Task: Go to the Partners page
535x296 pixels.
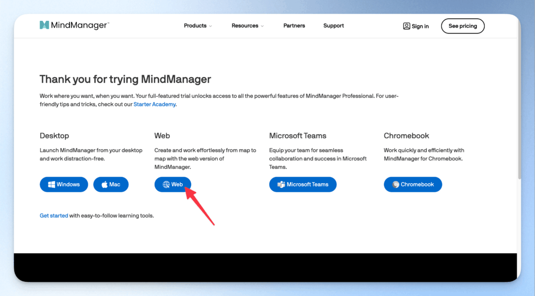Action: point(294,26)
